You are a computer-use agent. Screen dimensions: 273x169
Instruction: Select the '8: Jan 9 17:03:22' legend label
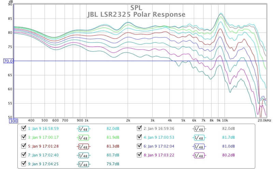coord(159,155)
